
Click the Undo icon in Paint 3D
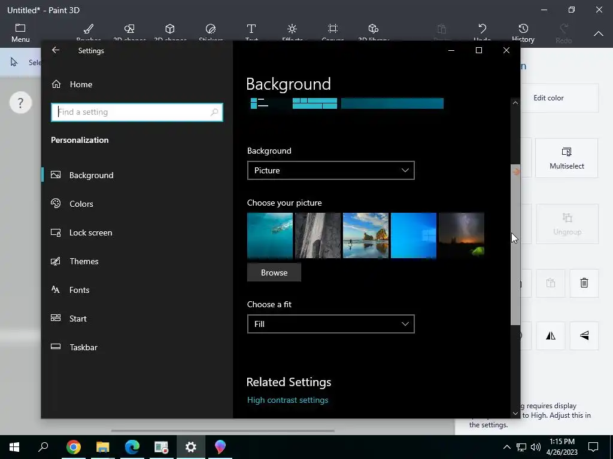[482, 29]
